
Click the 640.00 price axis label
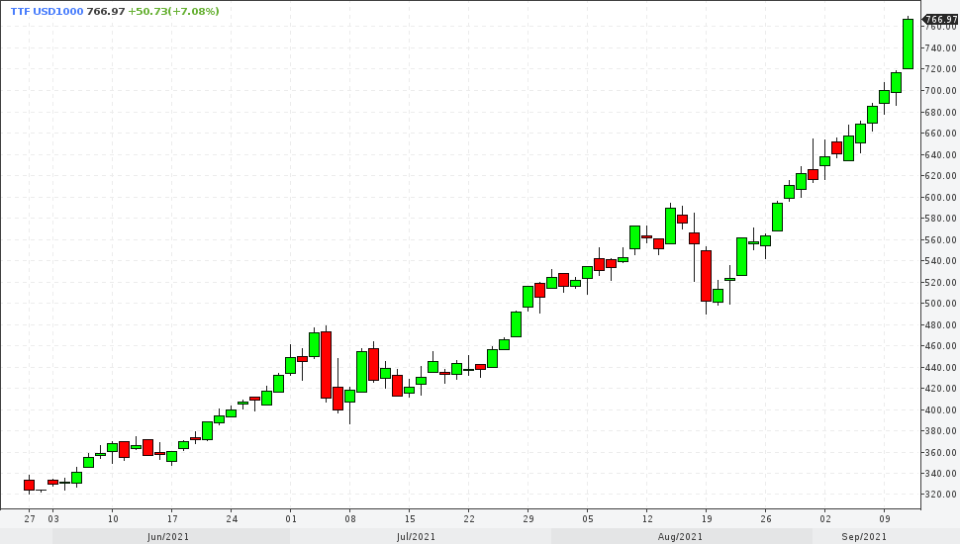941,155
